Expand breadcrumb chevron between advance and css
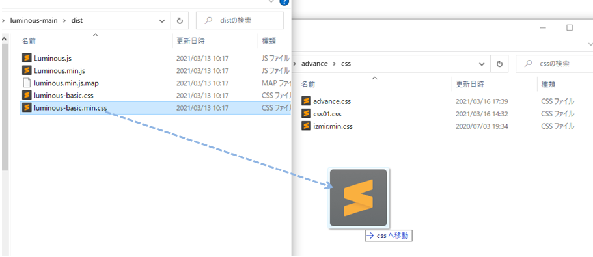Viewport: 593px width, 257px height. 335,64
